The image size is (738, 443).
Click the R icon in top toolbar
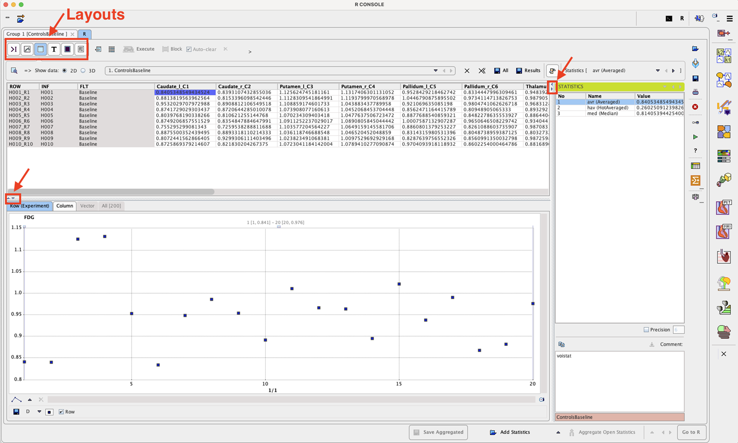pos(682,18)
